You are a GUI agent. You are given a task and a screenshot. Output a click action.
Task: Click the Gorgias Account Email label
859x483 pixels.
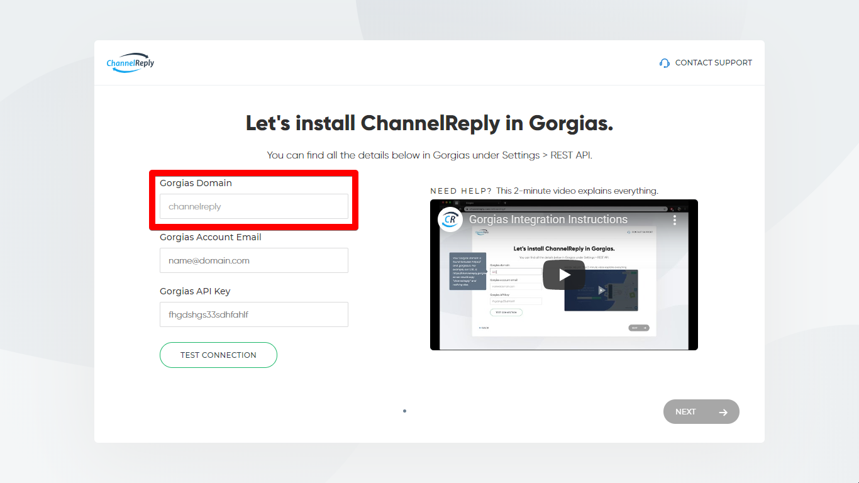coord(211,237)
